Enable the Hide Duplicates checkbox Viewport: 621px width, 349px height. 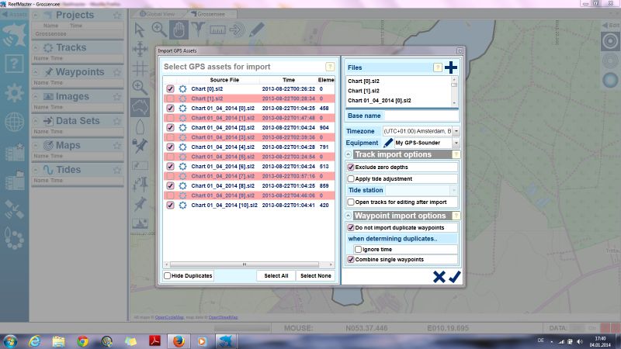click(168, 276)
